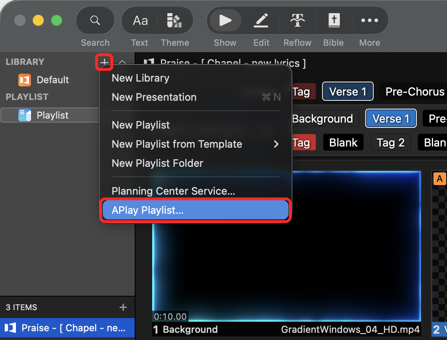This screenshot has width=447, height=340.
Task: Choose APlay Playlist menu entry
Action: click(196, 210)
